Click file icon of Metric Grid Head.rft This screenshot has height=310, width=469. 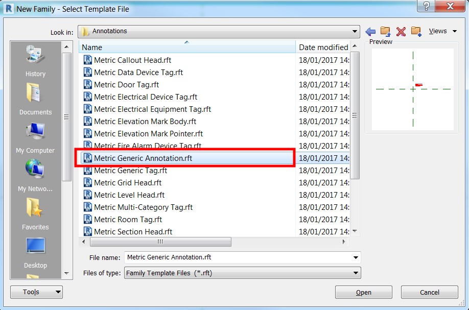pyautogui.click(x=88, y=182)
